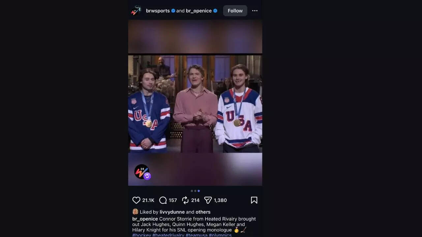
Task: Open B/R logo avatar on video
Action: (x=141, y=171)
